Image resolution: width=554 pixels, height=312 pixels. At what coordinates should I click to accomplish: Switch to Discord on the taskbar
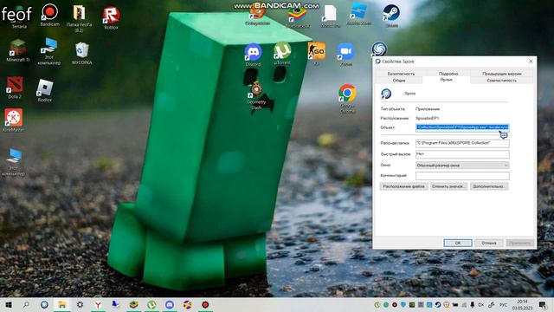tap(170, 304)
